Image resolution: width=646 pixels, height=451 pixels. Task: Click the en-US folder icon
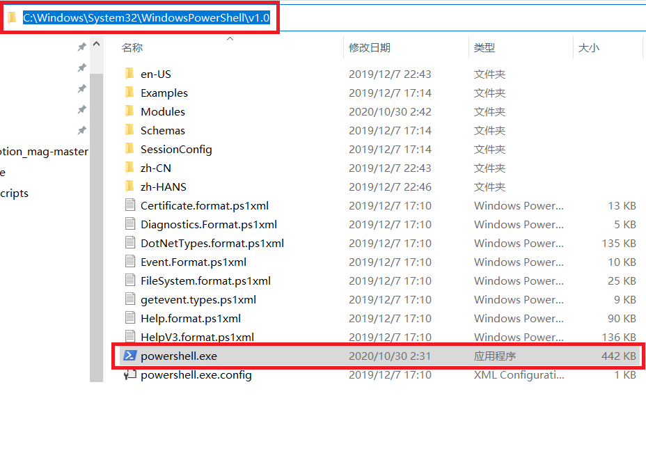click(129, 74)
